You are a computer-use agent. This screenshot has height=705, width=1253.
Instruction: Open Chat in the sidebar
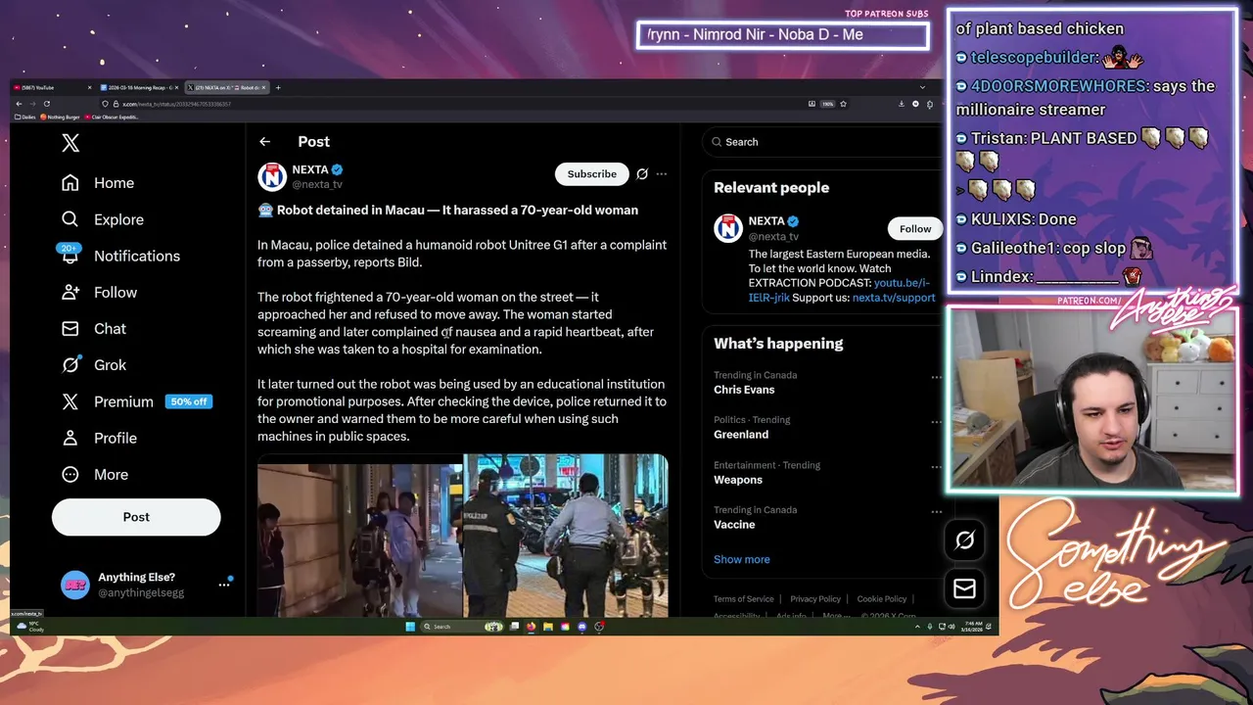coord(94,328)
